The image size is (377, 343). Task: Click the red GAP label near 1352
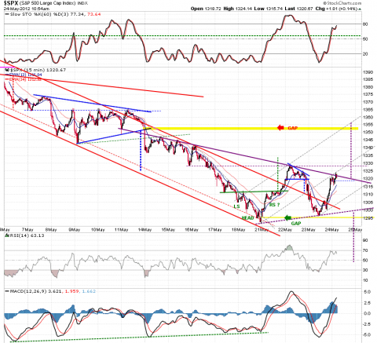(x=292, y=128)
